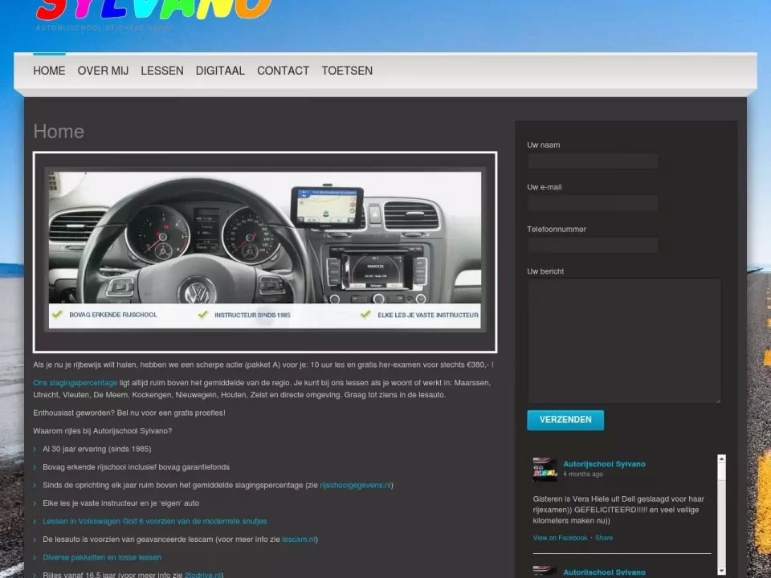The height and width of the screenshot is (578, 771).
Task: Open the Lessen in Volkswagen Golf 6 link
Action: coord(155,521)
